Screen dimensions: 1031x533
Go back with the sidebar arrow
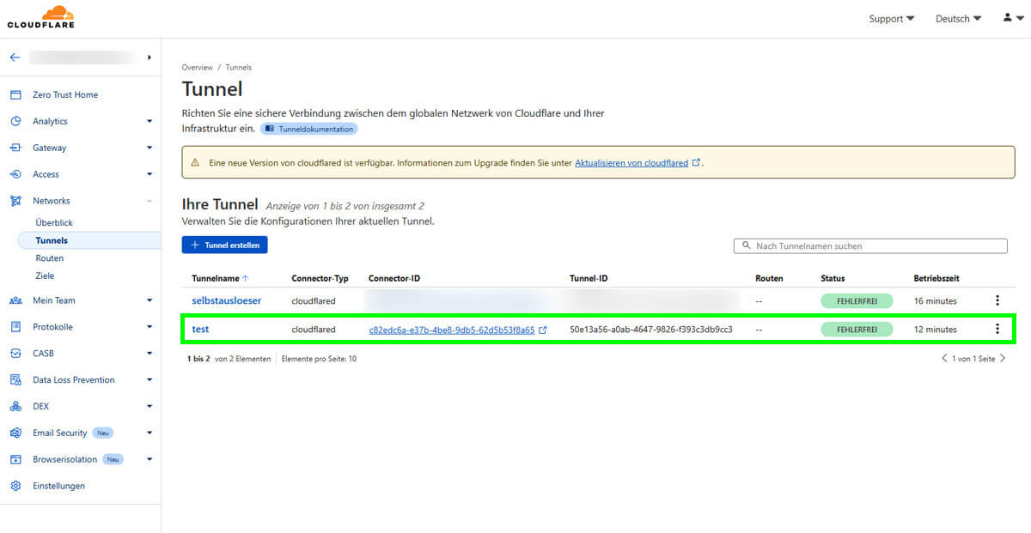[x=15, y=58]
